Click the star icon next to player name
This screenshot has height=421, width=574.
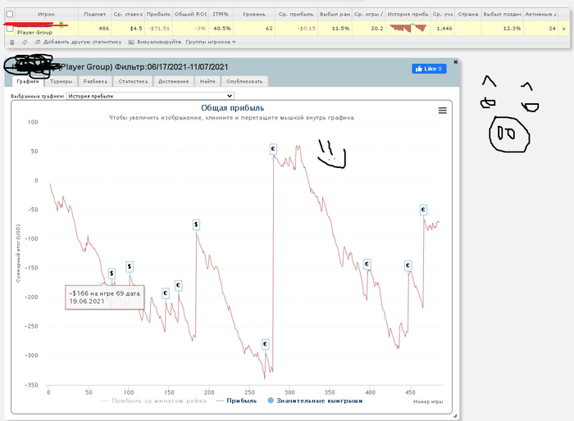[x=61, y=25]
